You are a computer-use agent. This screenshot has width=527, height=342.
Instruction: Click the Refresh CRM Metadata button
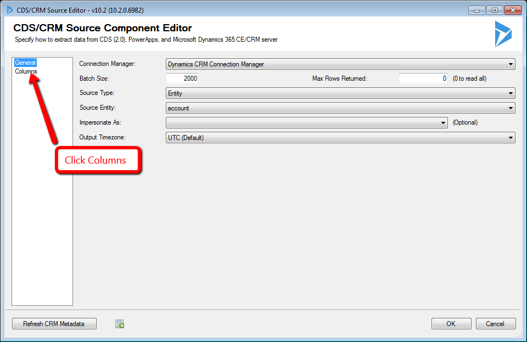click(54, 324)
